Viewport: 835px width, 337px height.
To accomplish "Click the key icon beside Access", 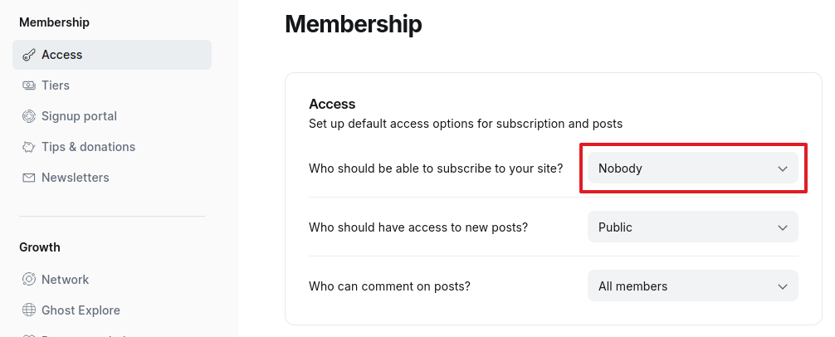I will tap(28, 55).
